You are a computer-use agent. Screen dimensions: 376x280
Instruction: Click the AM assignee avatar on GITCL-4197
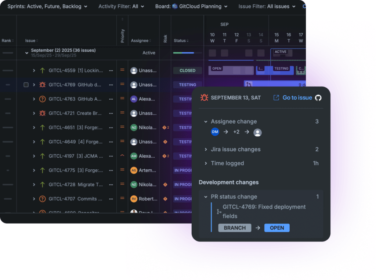134,156
